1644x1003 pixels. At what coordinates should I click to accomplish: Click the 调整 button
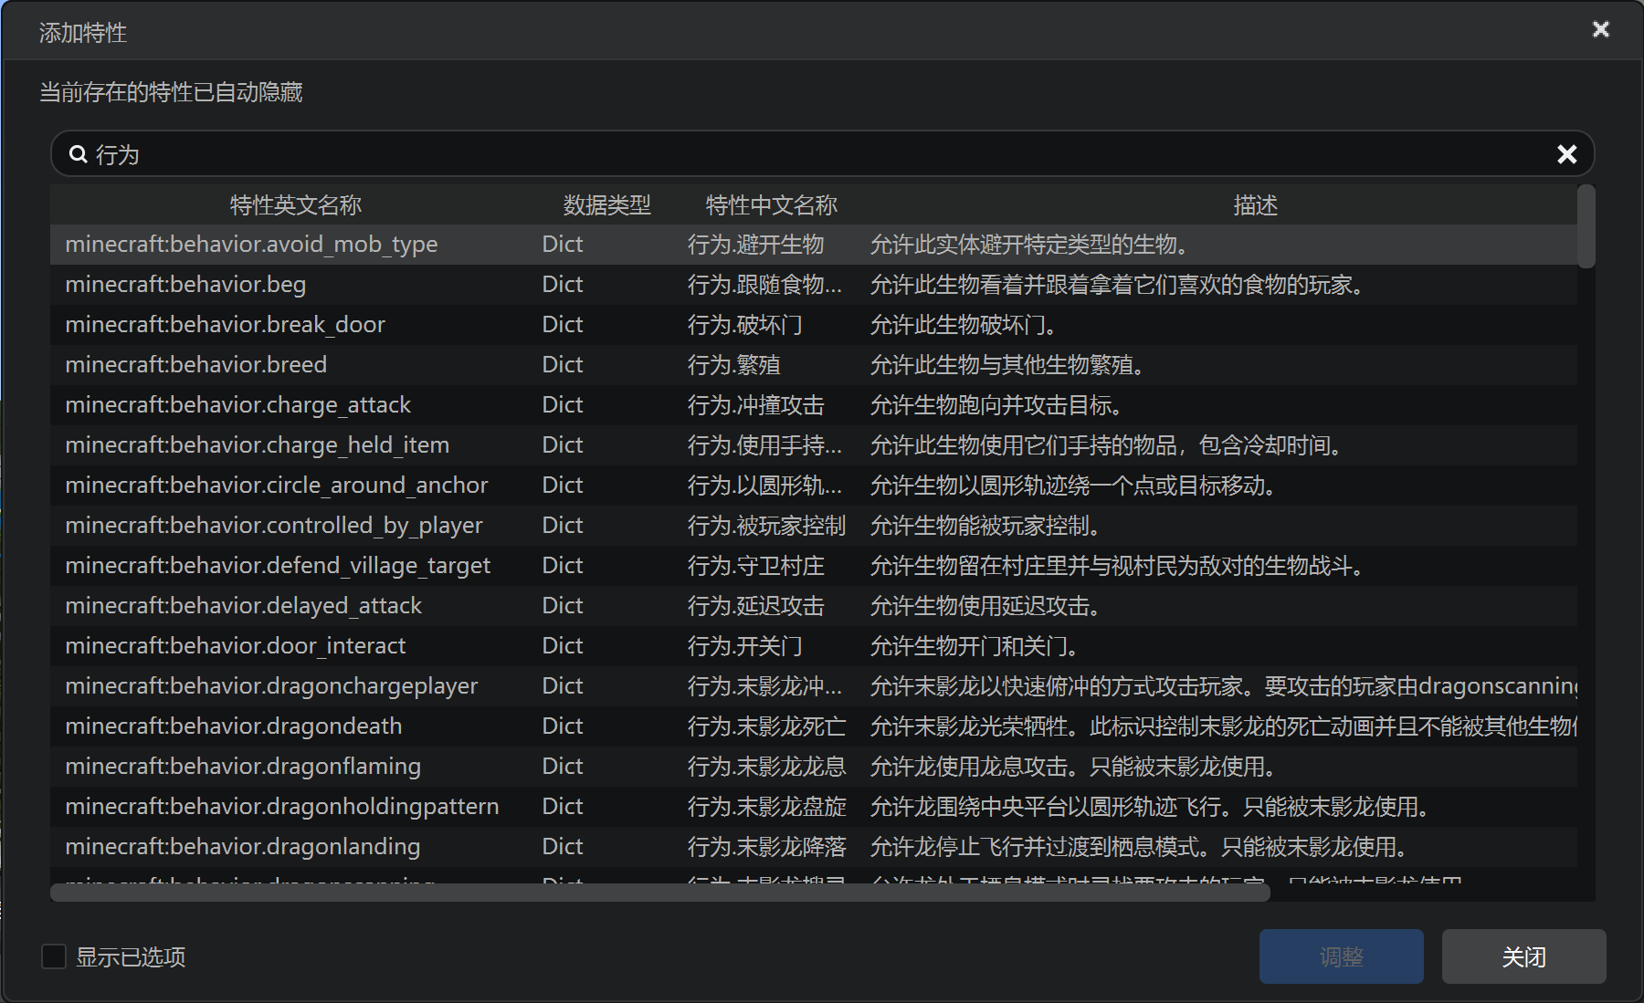(1341, 956)
